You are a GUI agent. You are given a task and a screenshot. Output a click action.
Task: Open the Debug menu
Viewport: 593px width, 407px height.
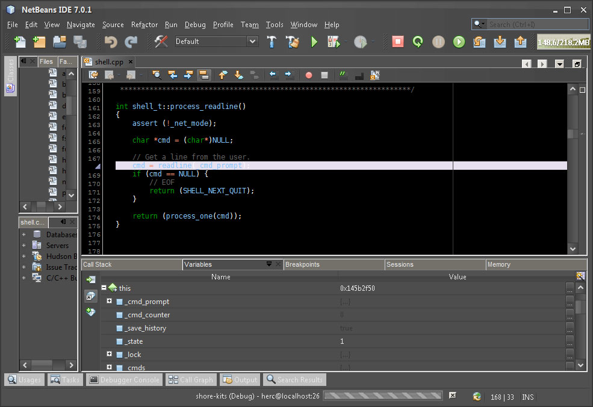click(195, 25)
